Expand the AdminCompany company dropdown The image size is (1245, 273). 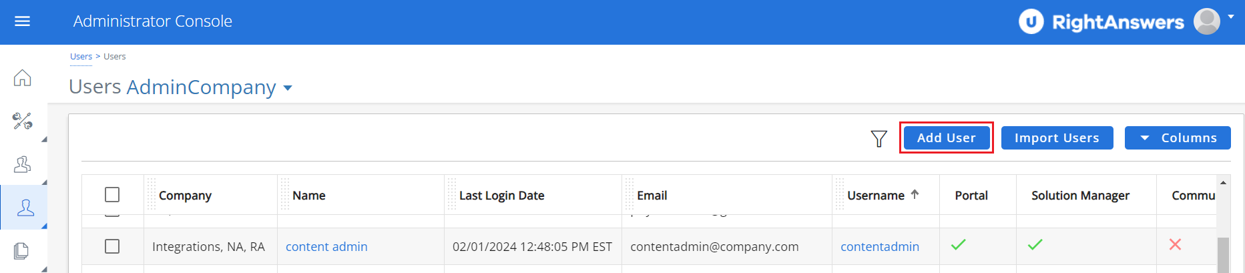(x=288, y=88)
